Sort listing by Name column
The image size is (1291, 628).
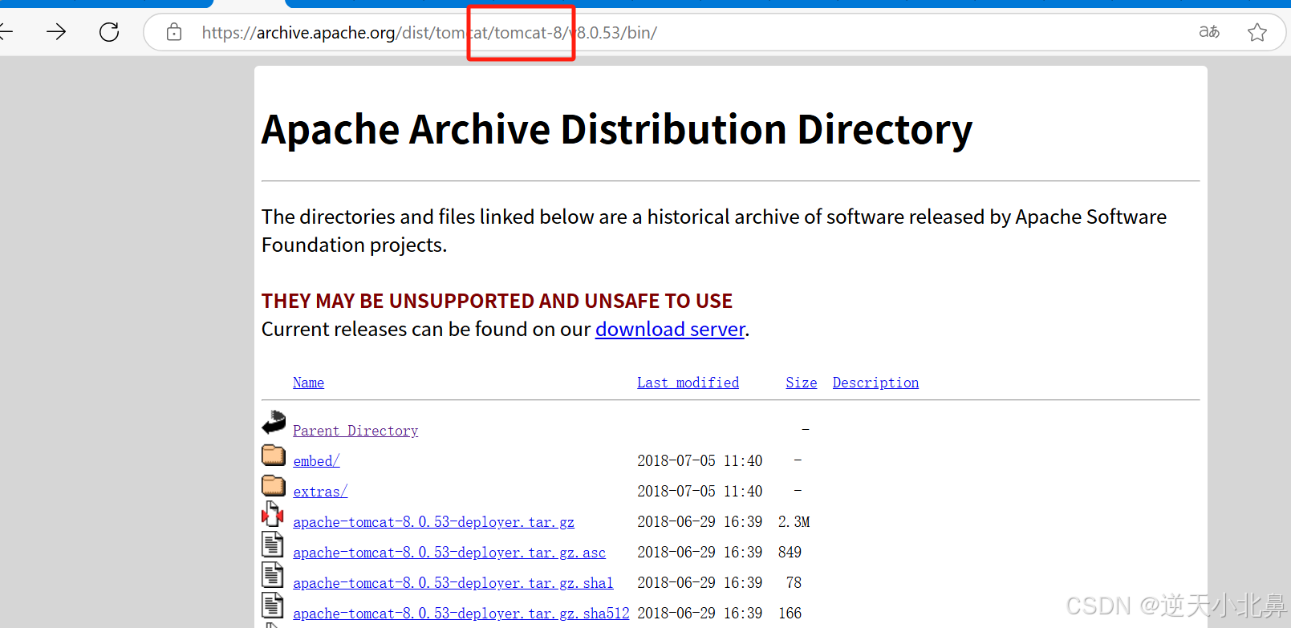point(308,383)
